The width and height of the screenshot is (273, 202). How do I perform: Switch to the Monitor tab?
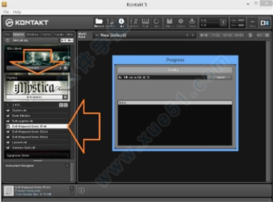(x=46, y=34)
